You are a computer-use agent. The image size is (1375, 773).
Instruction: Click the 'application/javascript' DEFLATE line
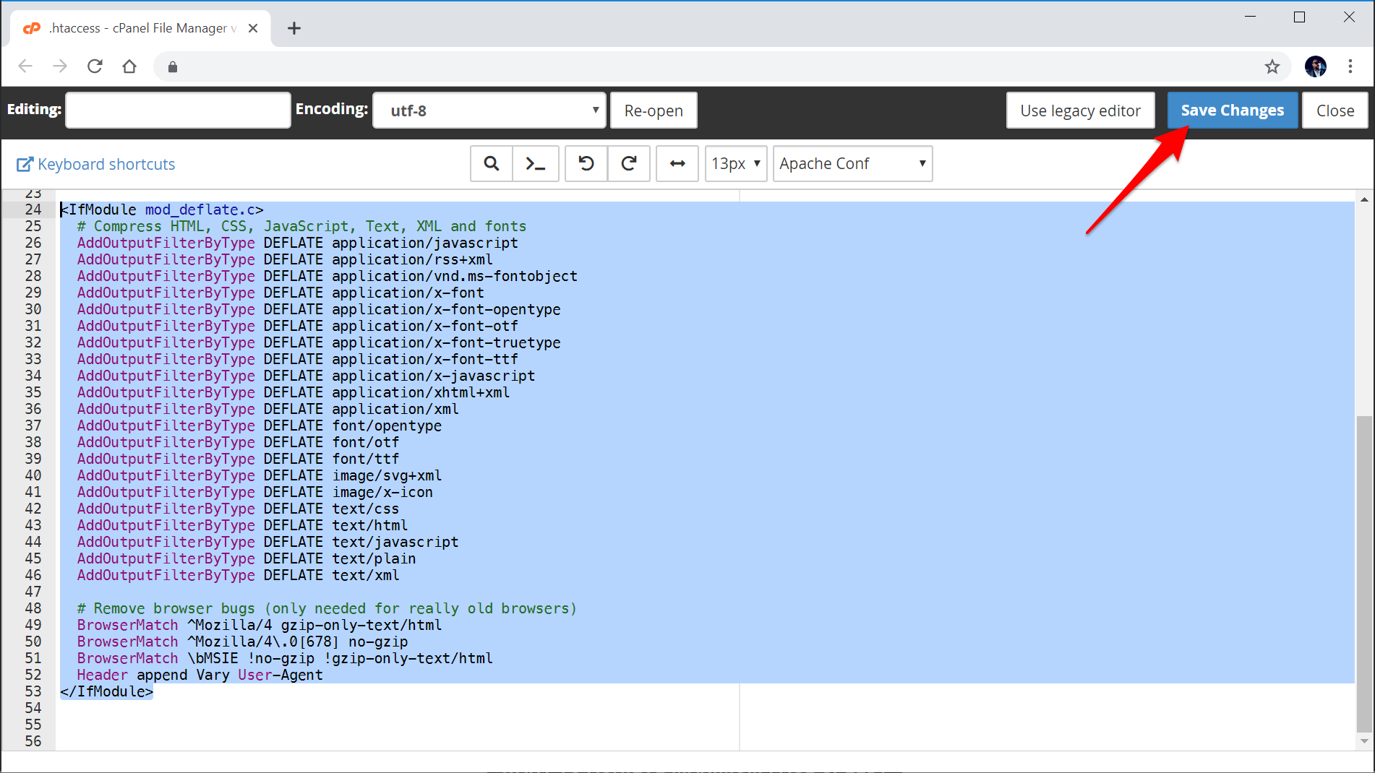[x=298, y=243]
